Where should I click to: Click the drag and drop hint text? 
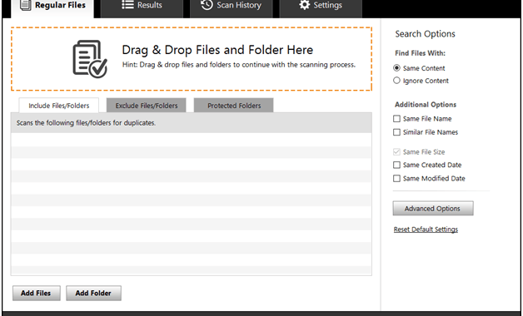tap(239, 65)
